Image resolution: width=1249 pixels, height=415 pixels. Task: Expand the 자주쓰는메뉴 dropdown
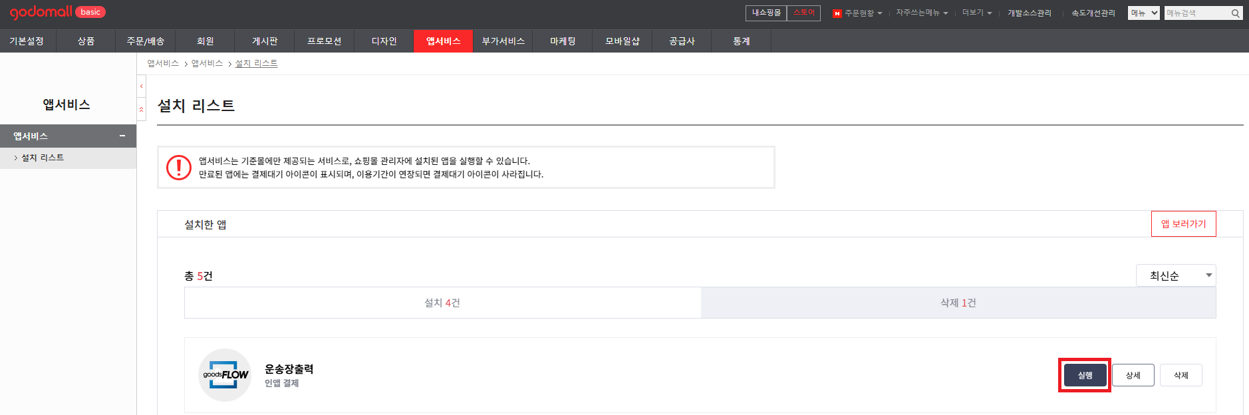(x=922, y=13)
